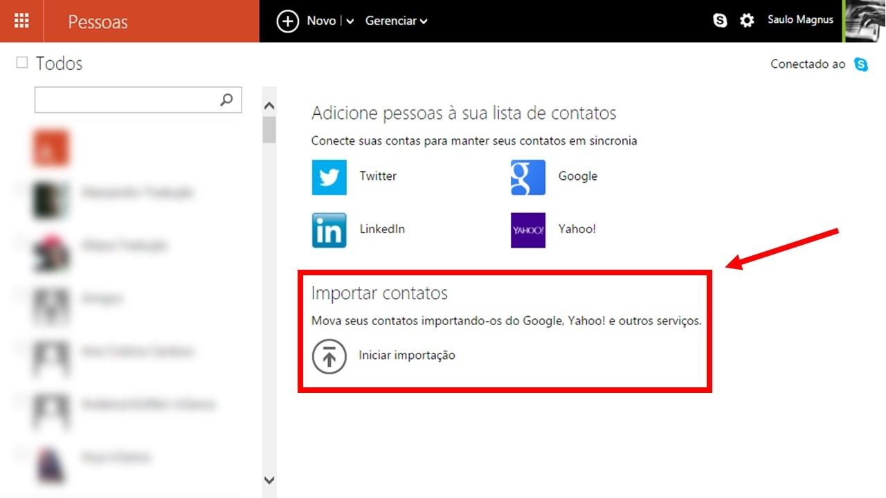
Task: Connect the Twitter account icon
Action: 329,178
